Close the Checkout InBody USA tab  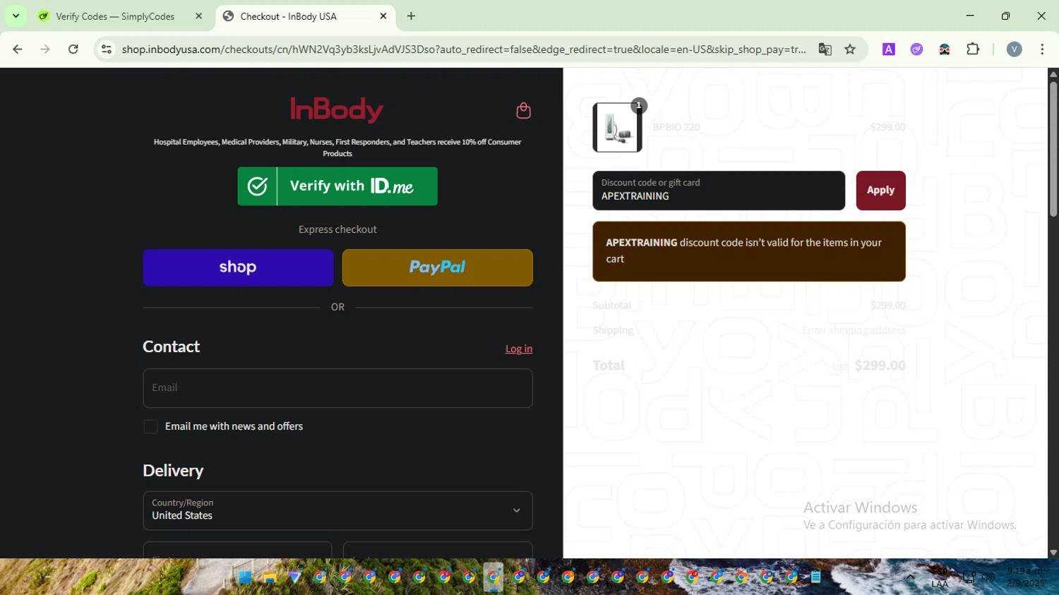(x=383, y=16)
